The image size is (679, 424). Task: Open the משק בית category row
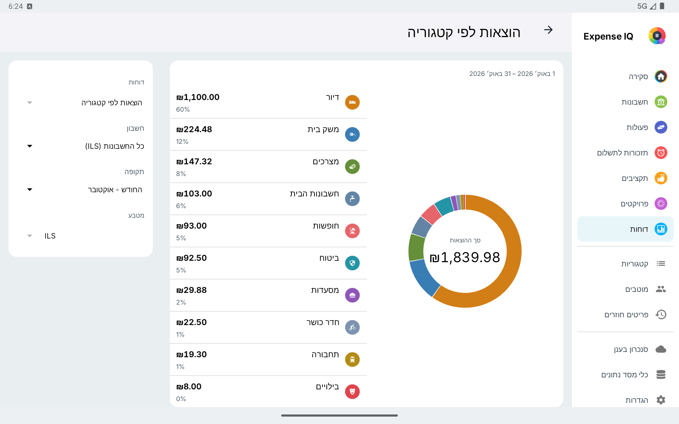(x=268, y=135)
